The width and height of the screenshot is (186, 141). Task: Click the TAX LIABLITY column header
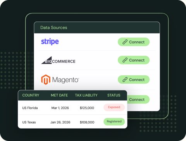coord(86,95)
